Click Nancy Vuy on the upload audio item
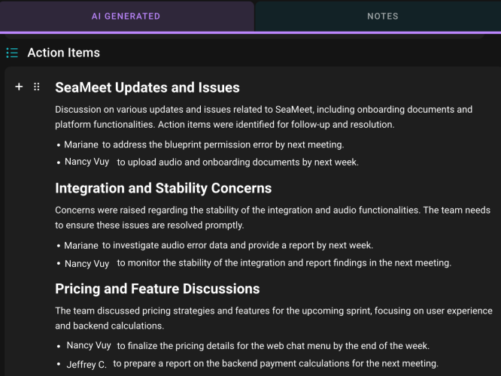501x376 pixels. 87,162
